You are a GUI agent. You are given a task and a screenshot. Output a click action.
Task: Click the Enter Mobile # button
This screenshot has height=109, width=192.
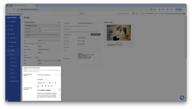pos(96,35)
